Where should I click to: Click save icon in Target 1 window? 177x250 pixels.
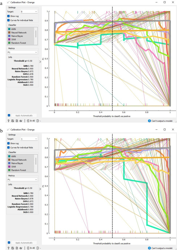pos(13,248)
